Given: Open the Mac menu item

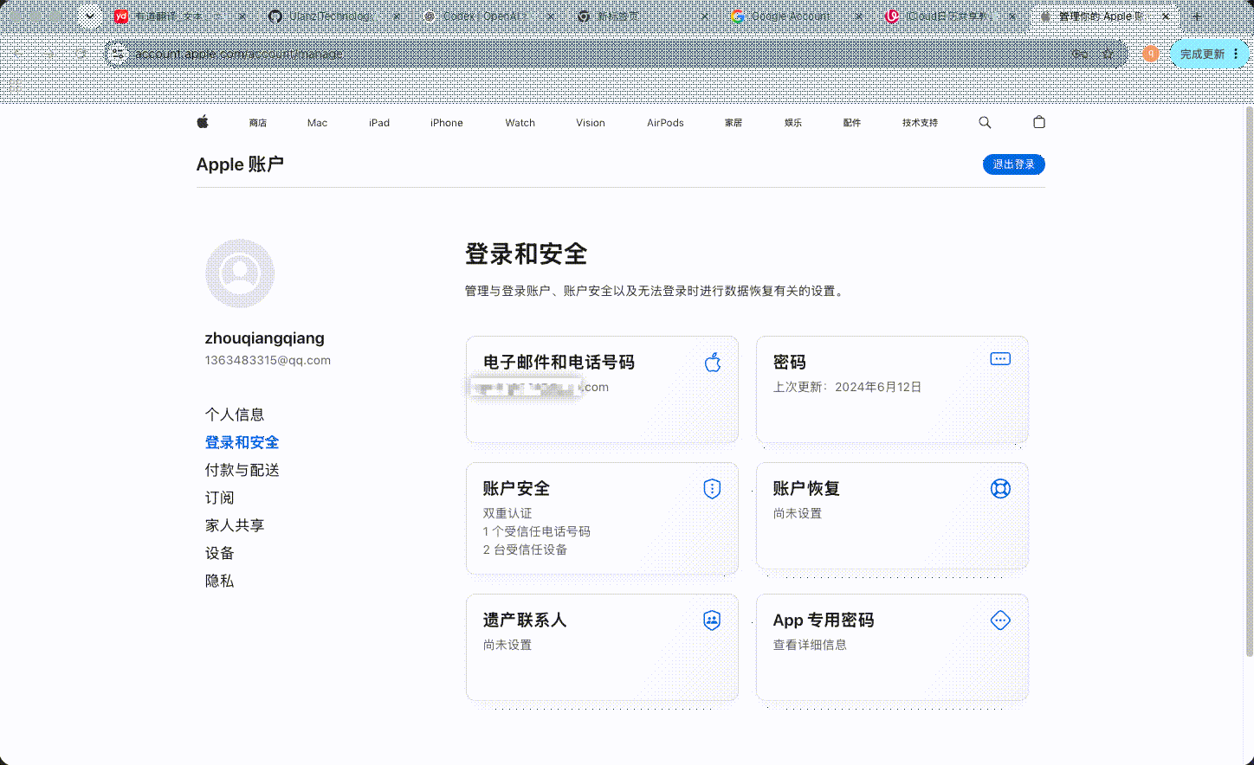Looking at the screenshot, I should (x=317, y=123).
